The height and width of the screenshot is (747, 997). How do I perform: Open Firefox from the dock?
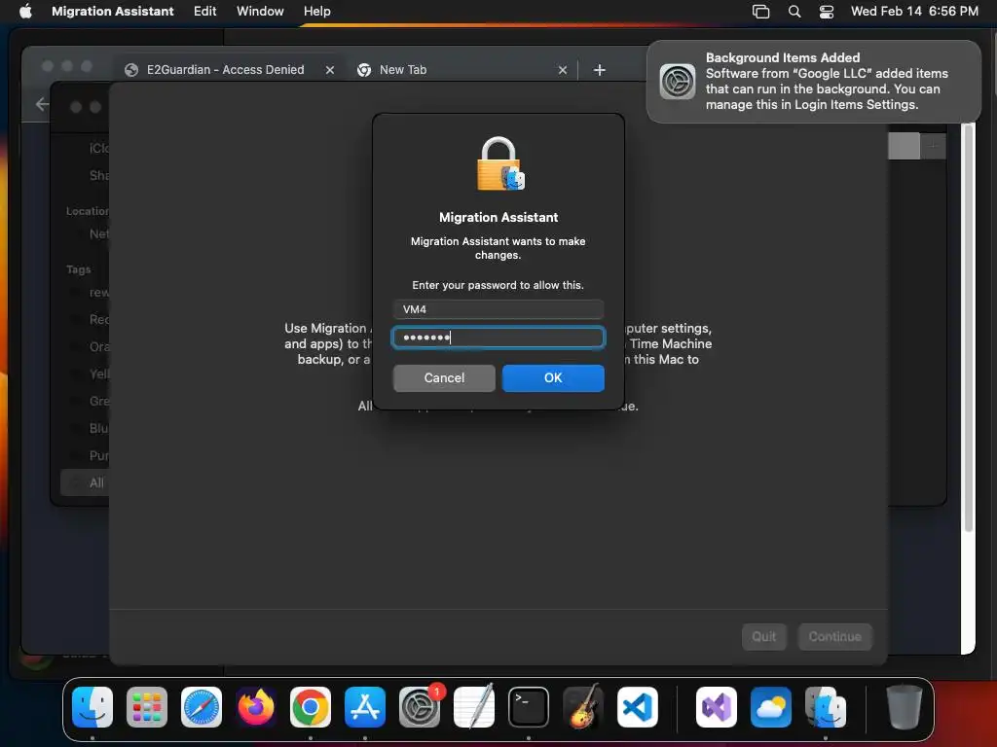pos(256,707)
